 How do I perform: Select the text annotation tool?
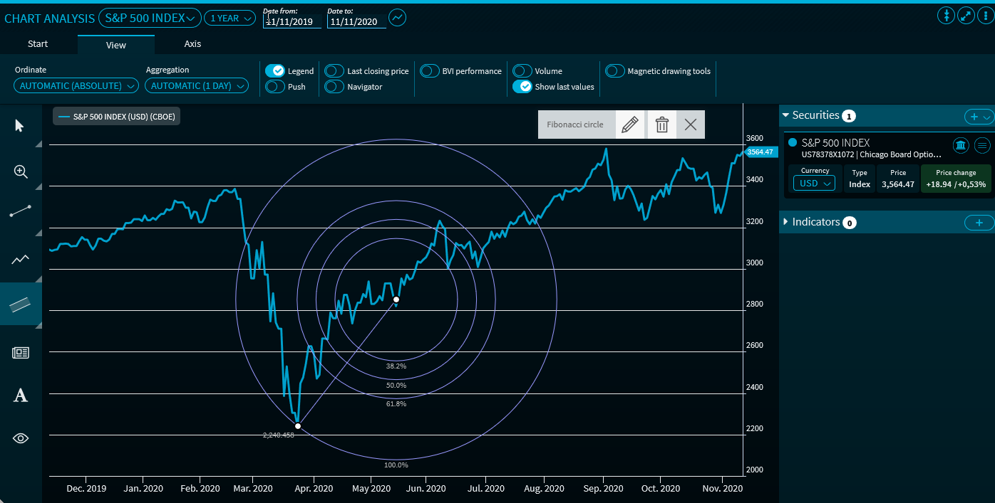tap(21, 396)
